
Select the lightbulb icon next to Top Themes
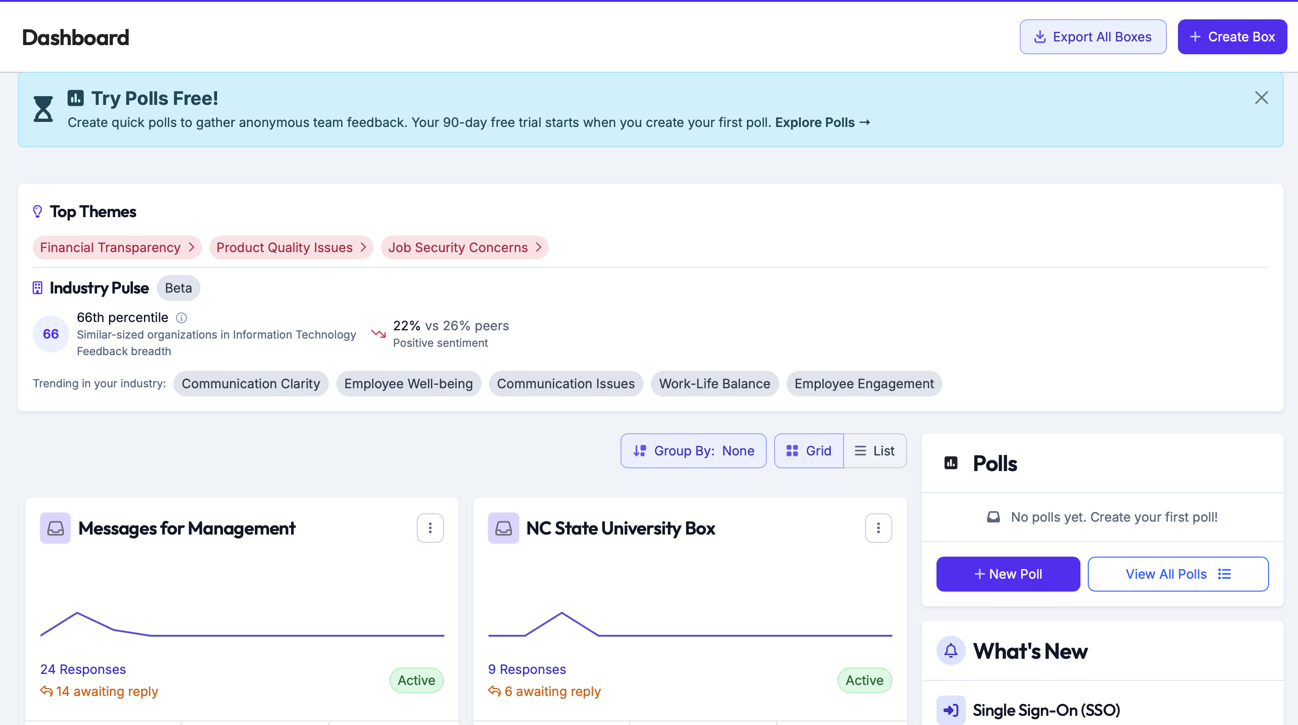click(x=37, y=211)
